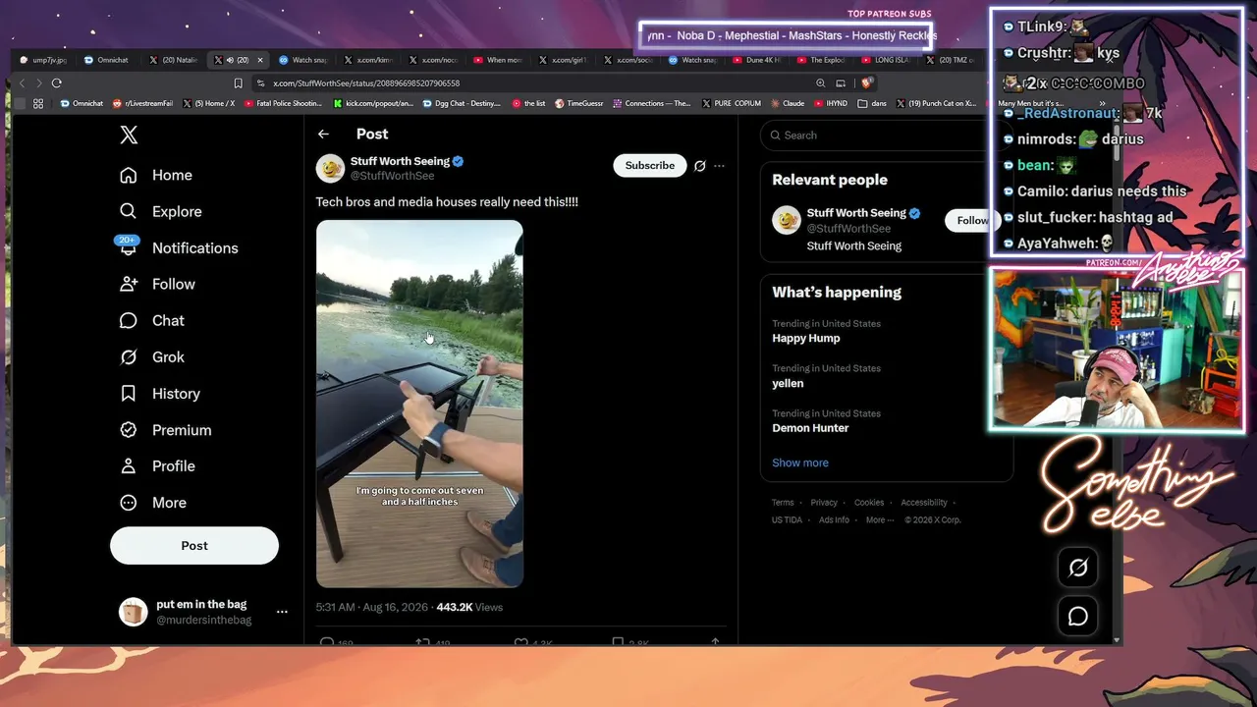The width and height of the screenshot is (1257, 707).
Task: Open the Privacy footer link
Action: click(824, 503)
